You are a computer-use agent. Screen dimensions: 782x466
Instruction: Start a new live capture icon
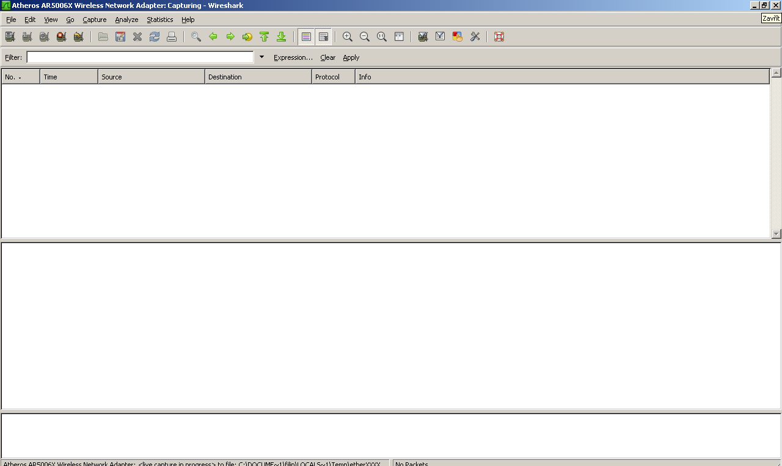(x=44, y=37)
